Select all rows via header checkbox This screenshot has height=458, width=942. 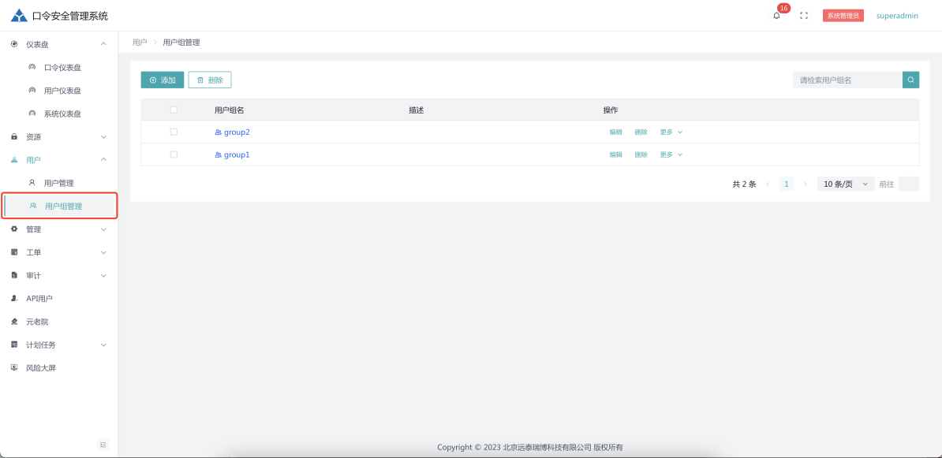174,110
